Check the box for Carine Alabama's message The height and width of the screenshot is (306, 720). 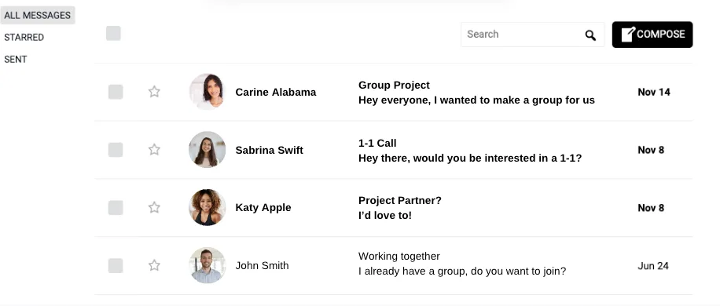[x=116, y=92]
